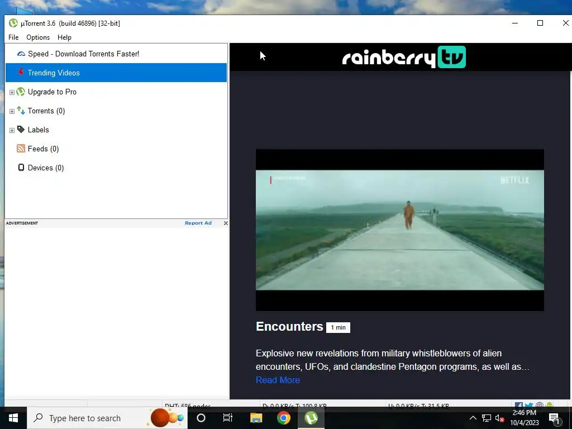Open File Explorer from the taskbar
The image size is (572, 429).
click(256, 418)
